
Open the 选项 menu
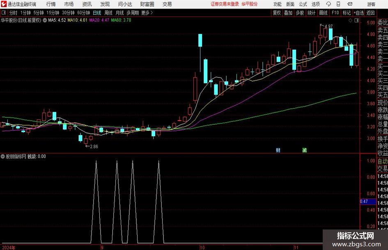(x=315, y=4)
